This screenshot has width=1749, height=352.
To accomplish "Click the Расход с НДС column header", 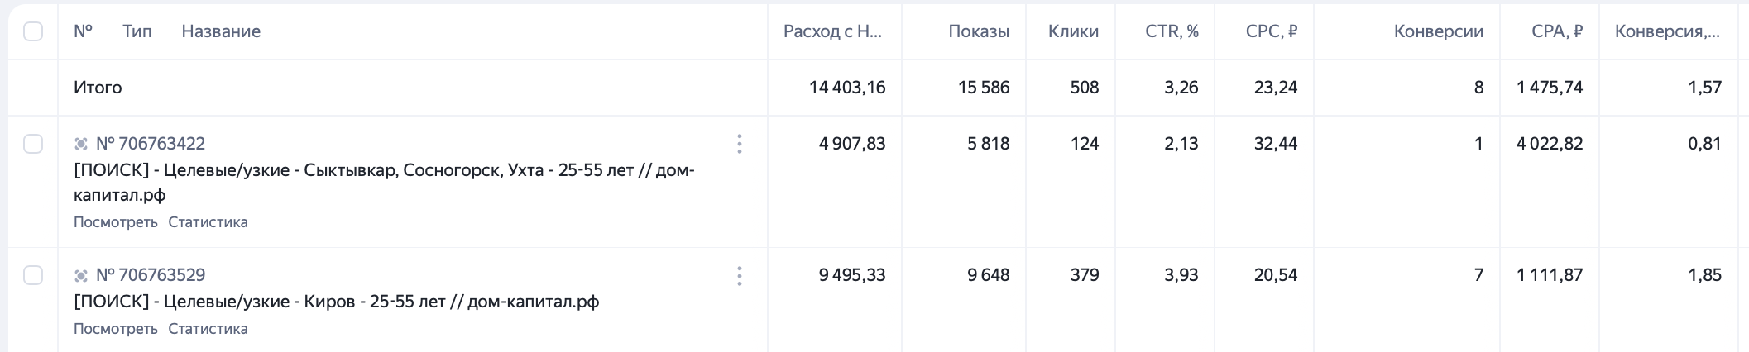I will pyautogui.click(x=832, y=31).
